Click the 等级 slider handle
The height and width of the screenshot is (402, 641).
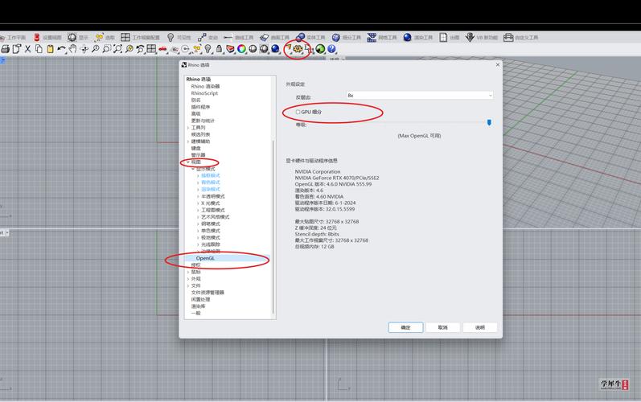tap(489, 122)
